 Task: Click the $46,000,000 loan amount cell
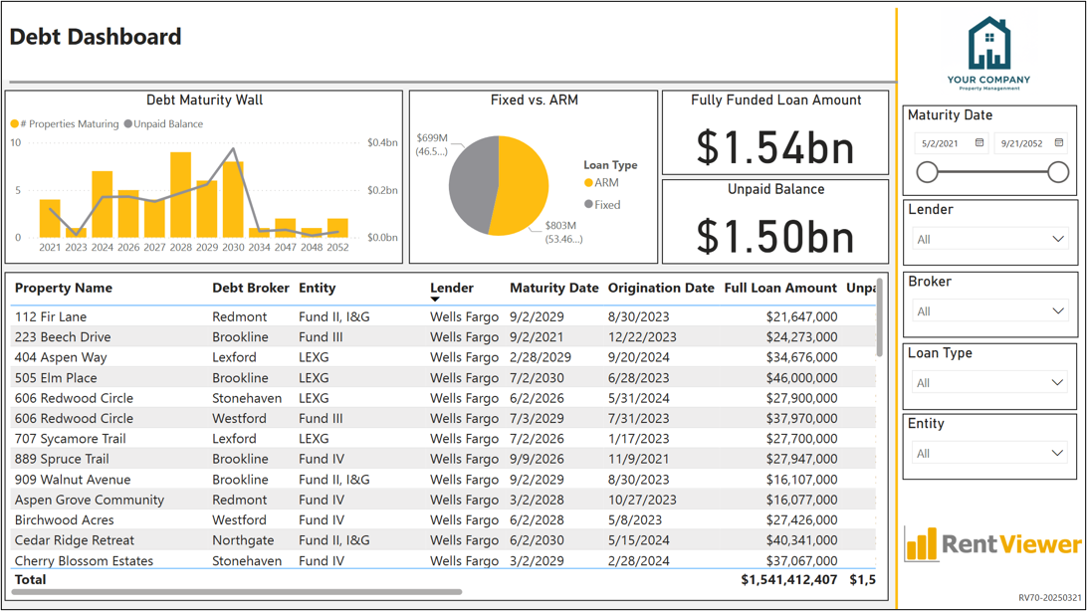tap(801, 378)
